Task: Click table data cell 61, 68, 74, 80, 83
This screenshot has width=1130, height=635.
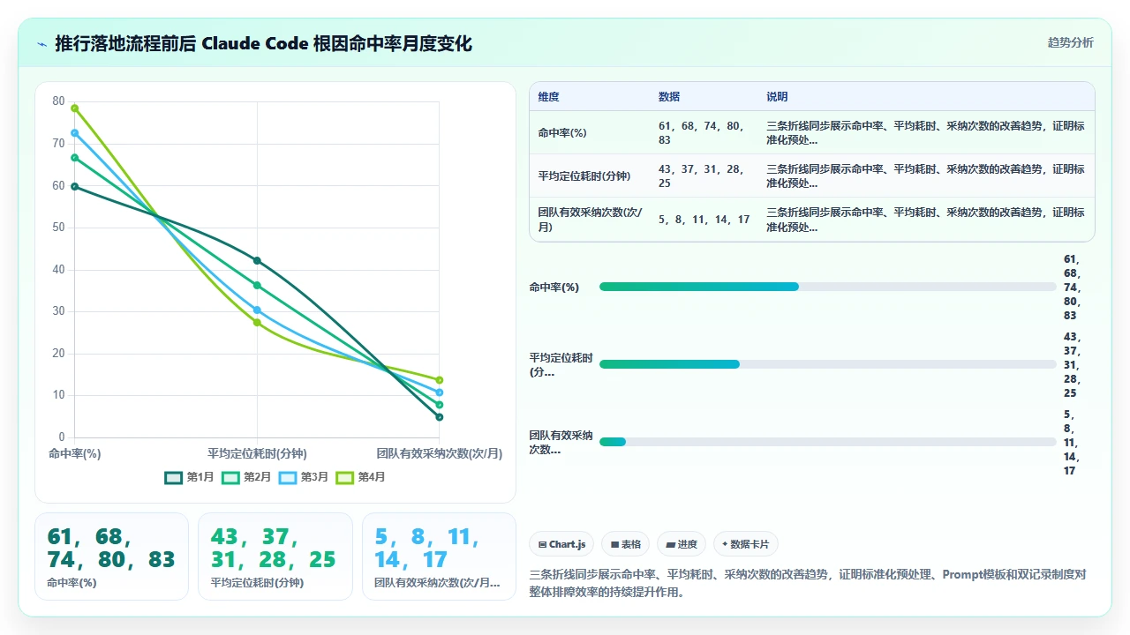Action: (703, 133)
